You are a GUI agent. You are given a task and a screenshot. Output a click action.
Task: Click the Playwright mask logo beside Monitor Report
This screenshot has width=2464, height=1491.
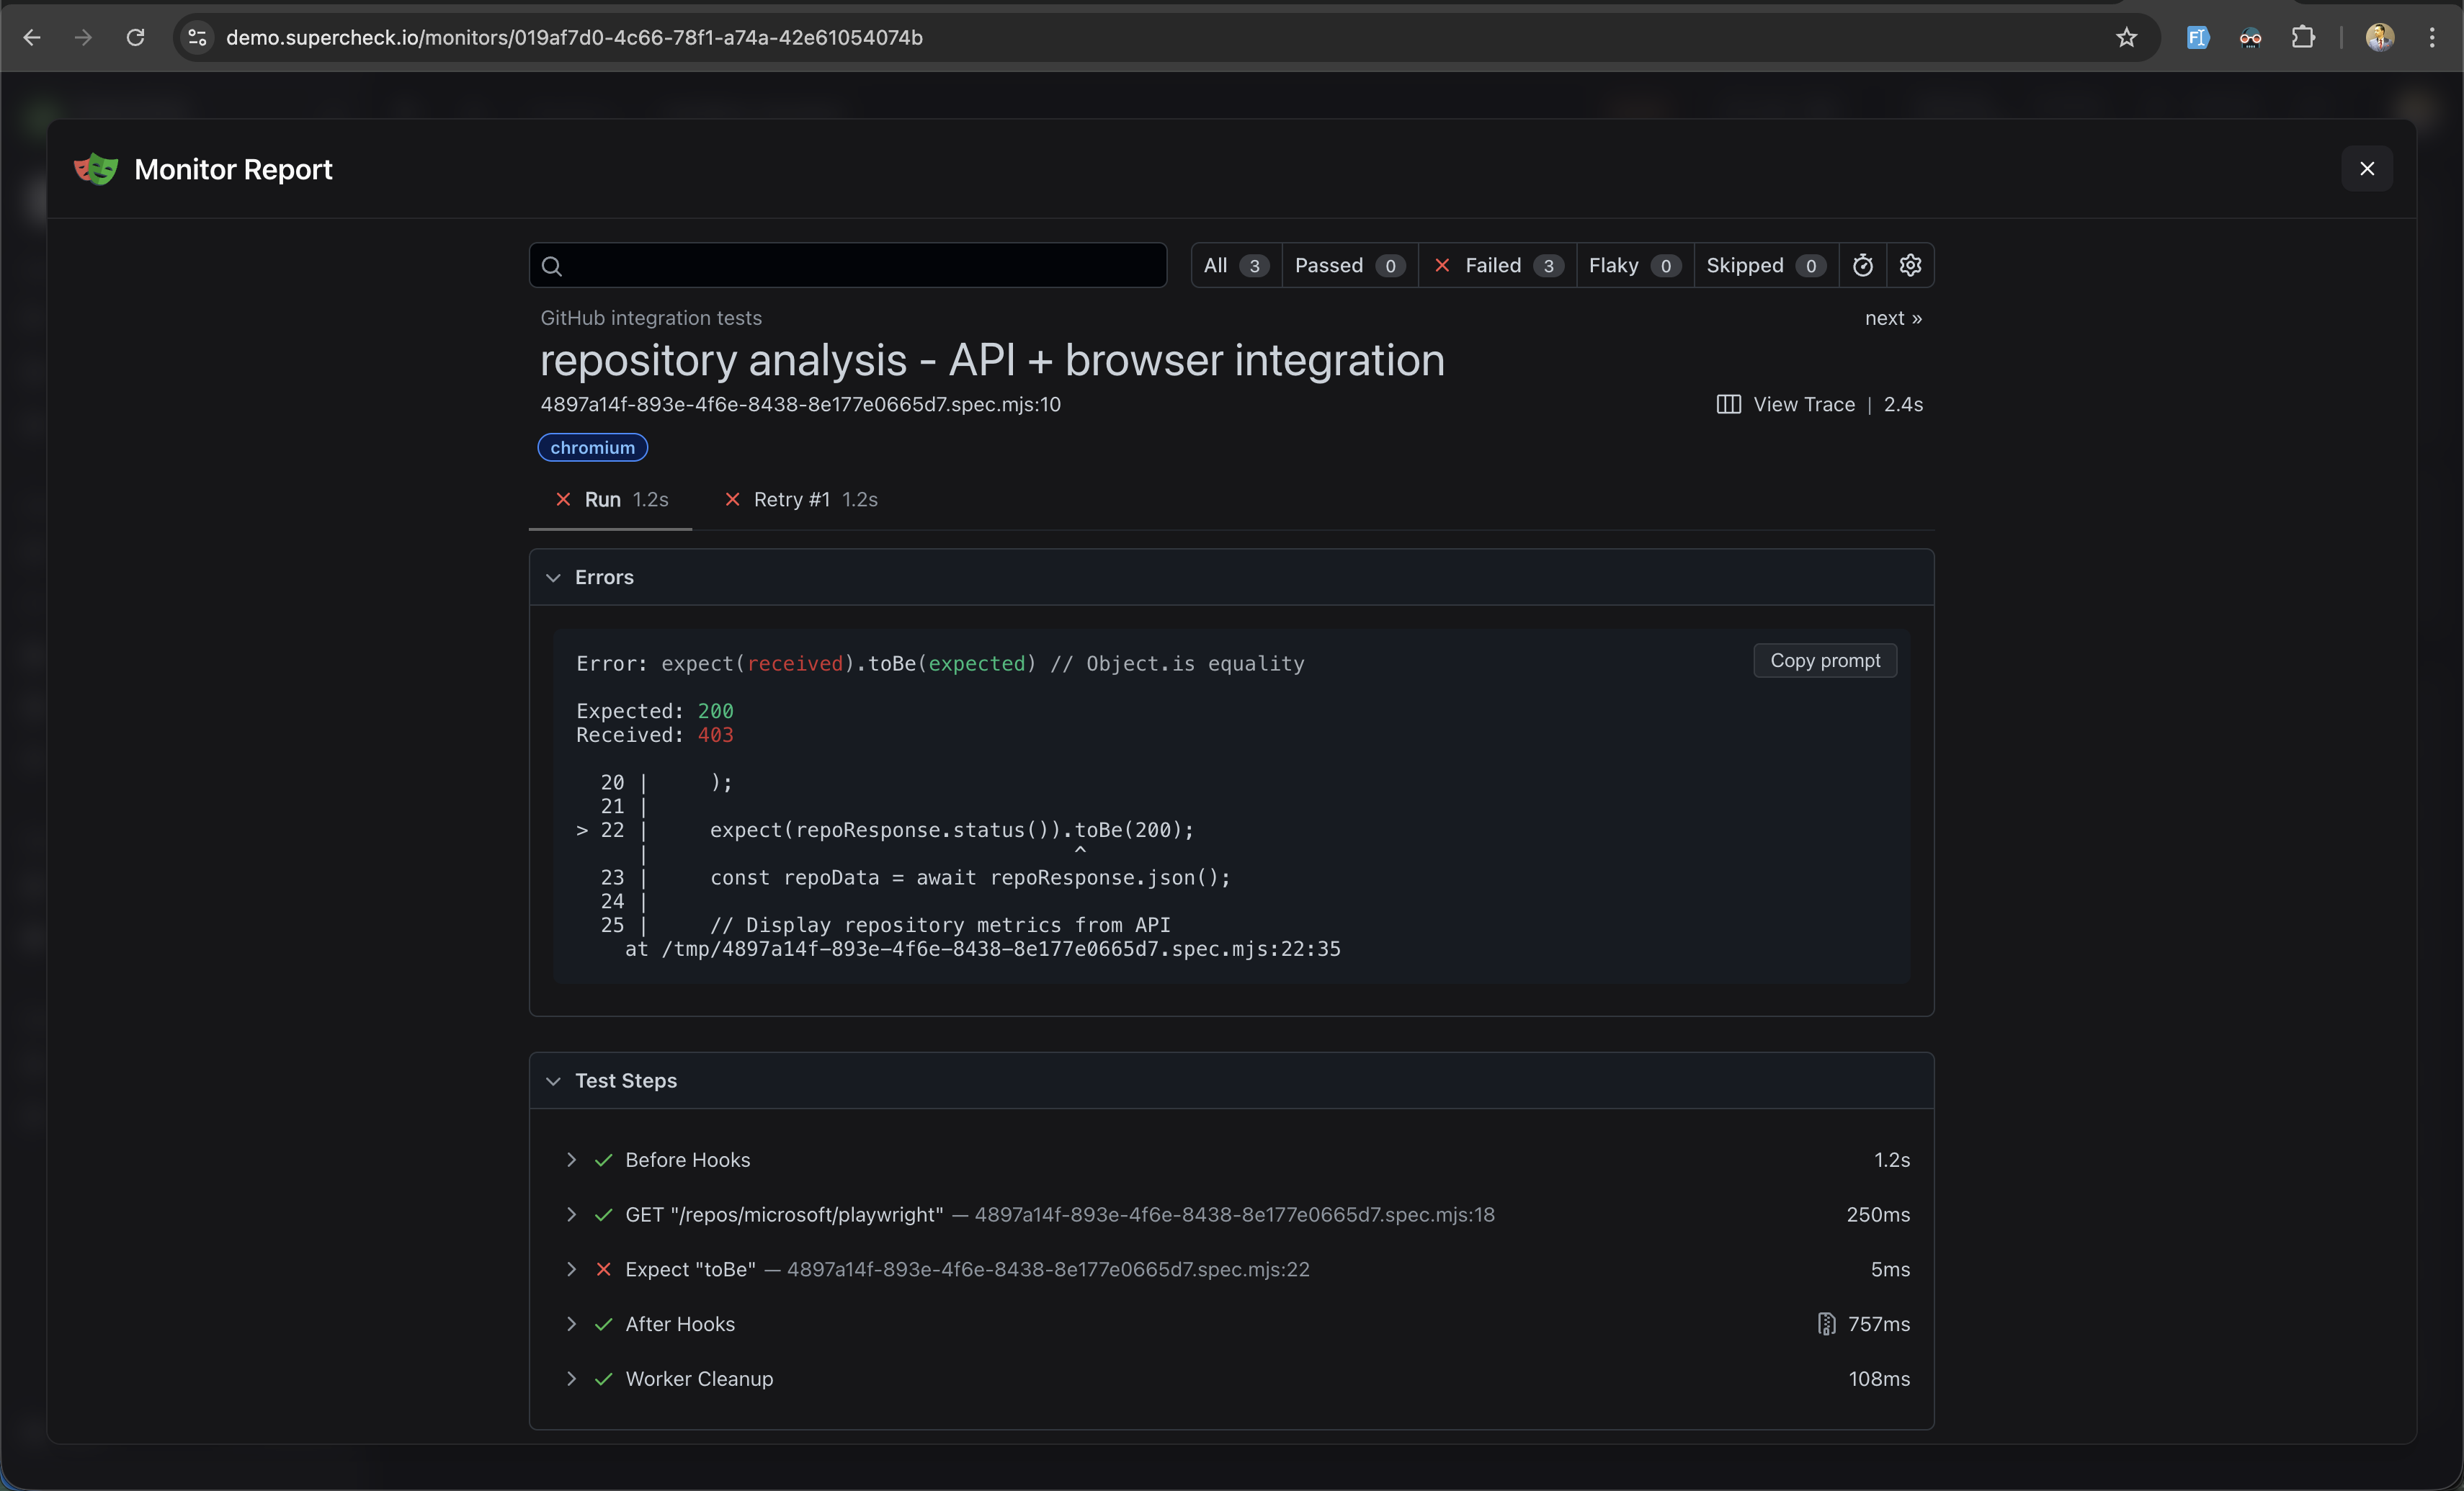pos(94,169)
